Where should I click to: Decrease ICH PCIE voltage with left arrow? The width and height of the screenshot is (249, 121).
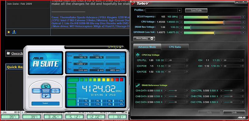(x=166, y=66)
